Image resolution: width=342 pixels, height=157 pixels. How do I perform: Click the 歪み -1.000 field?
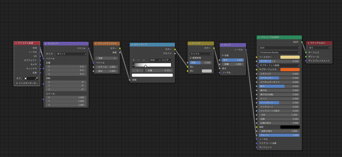107,71
